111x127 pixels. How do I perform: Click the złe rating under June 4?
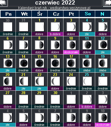[x=87, y=34]
